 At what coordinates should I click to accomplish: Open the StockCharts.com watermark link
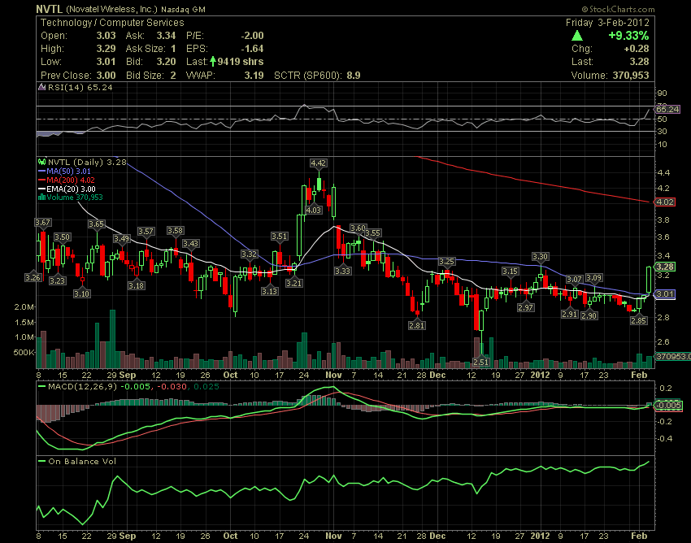point(619,9)
